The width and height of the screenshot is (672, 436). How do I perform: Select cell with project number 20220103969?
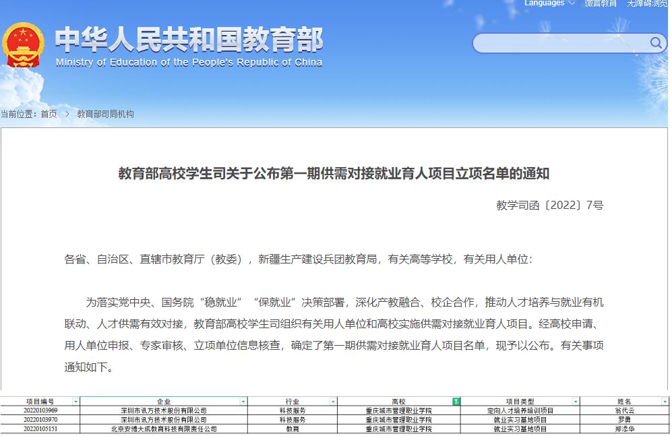tap(40, 410)
